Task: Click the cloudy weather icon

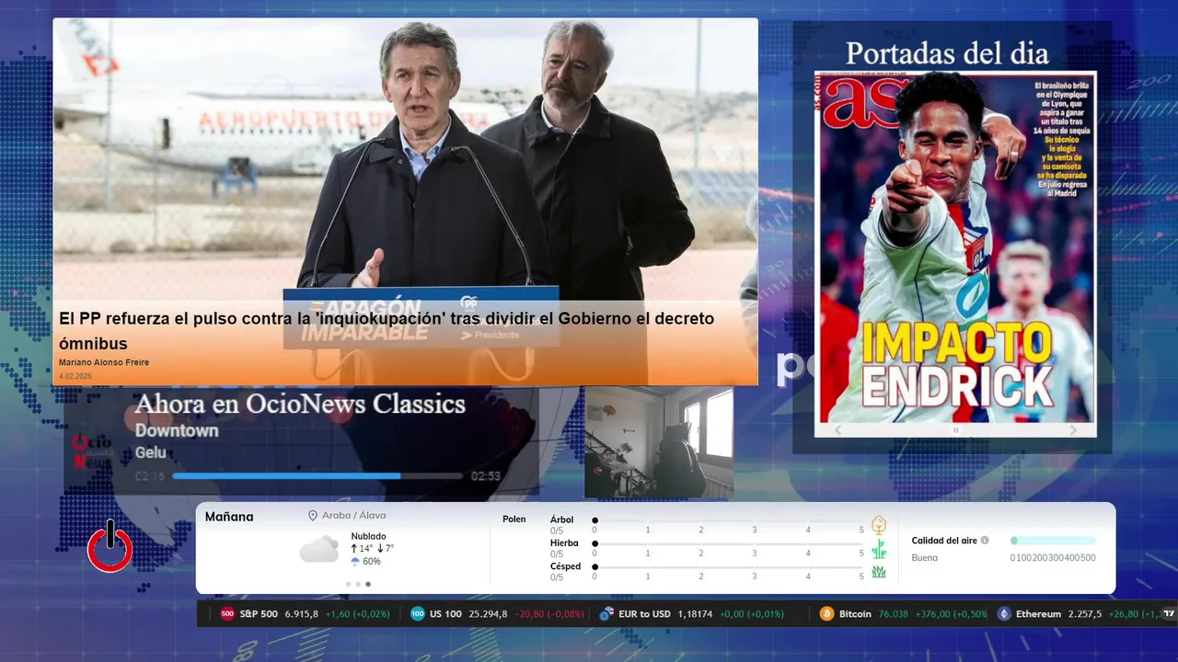Action: 319,550
